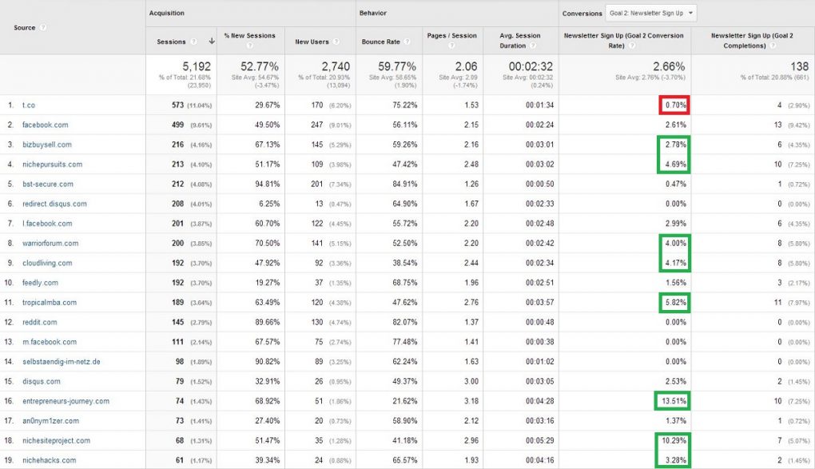815x469 pixels.
Task: Select the total % New Sessions value 52.77%
Action: (260, 66)
